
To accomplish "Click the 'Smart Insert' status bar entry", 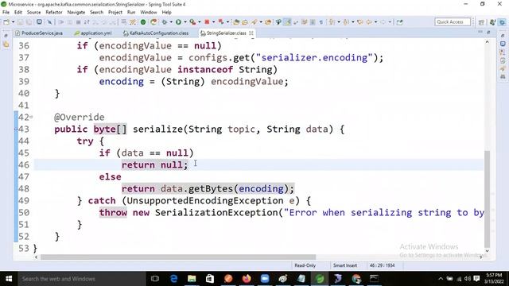I will coord(344,265).
